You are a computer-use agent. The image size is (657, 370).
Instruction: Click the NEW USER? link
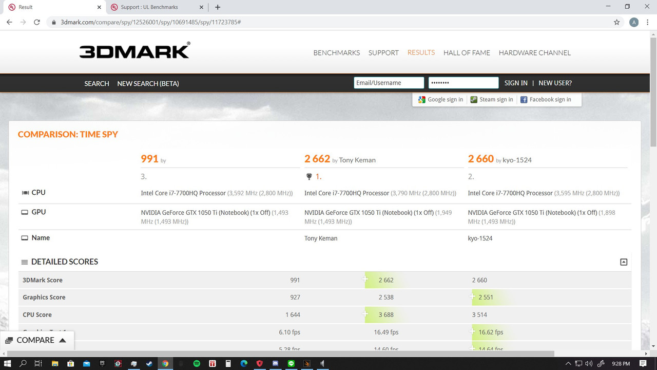[x=555, y=83]
